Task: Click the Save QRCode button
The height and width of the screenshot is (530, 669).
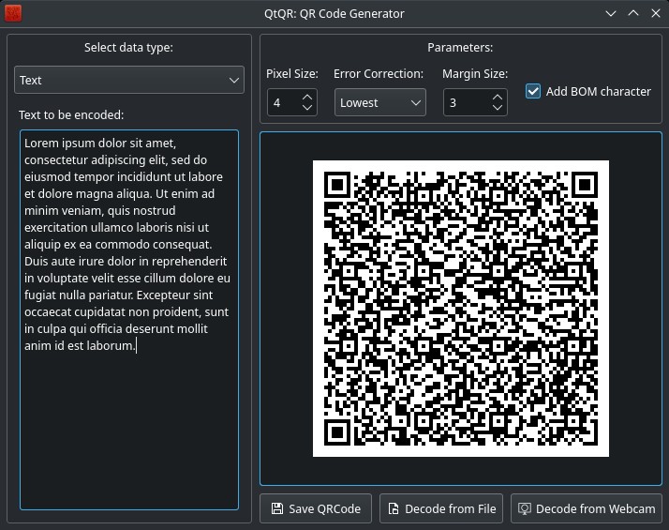Action: click(x=316, y=508)
